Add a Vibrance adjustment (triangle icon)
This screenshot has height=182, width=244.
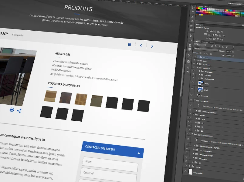coord(222,32)
